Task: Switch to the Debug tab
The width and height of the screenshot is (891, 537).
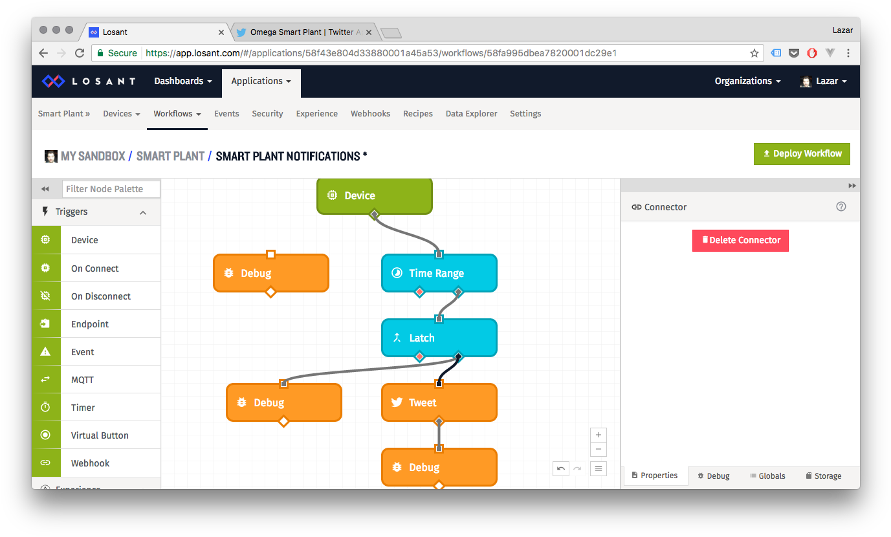Action: [x=714, y=476]
